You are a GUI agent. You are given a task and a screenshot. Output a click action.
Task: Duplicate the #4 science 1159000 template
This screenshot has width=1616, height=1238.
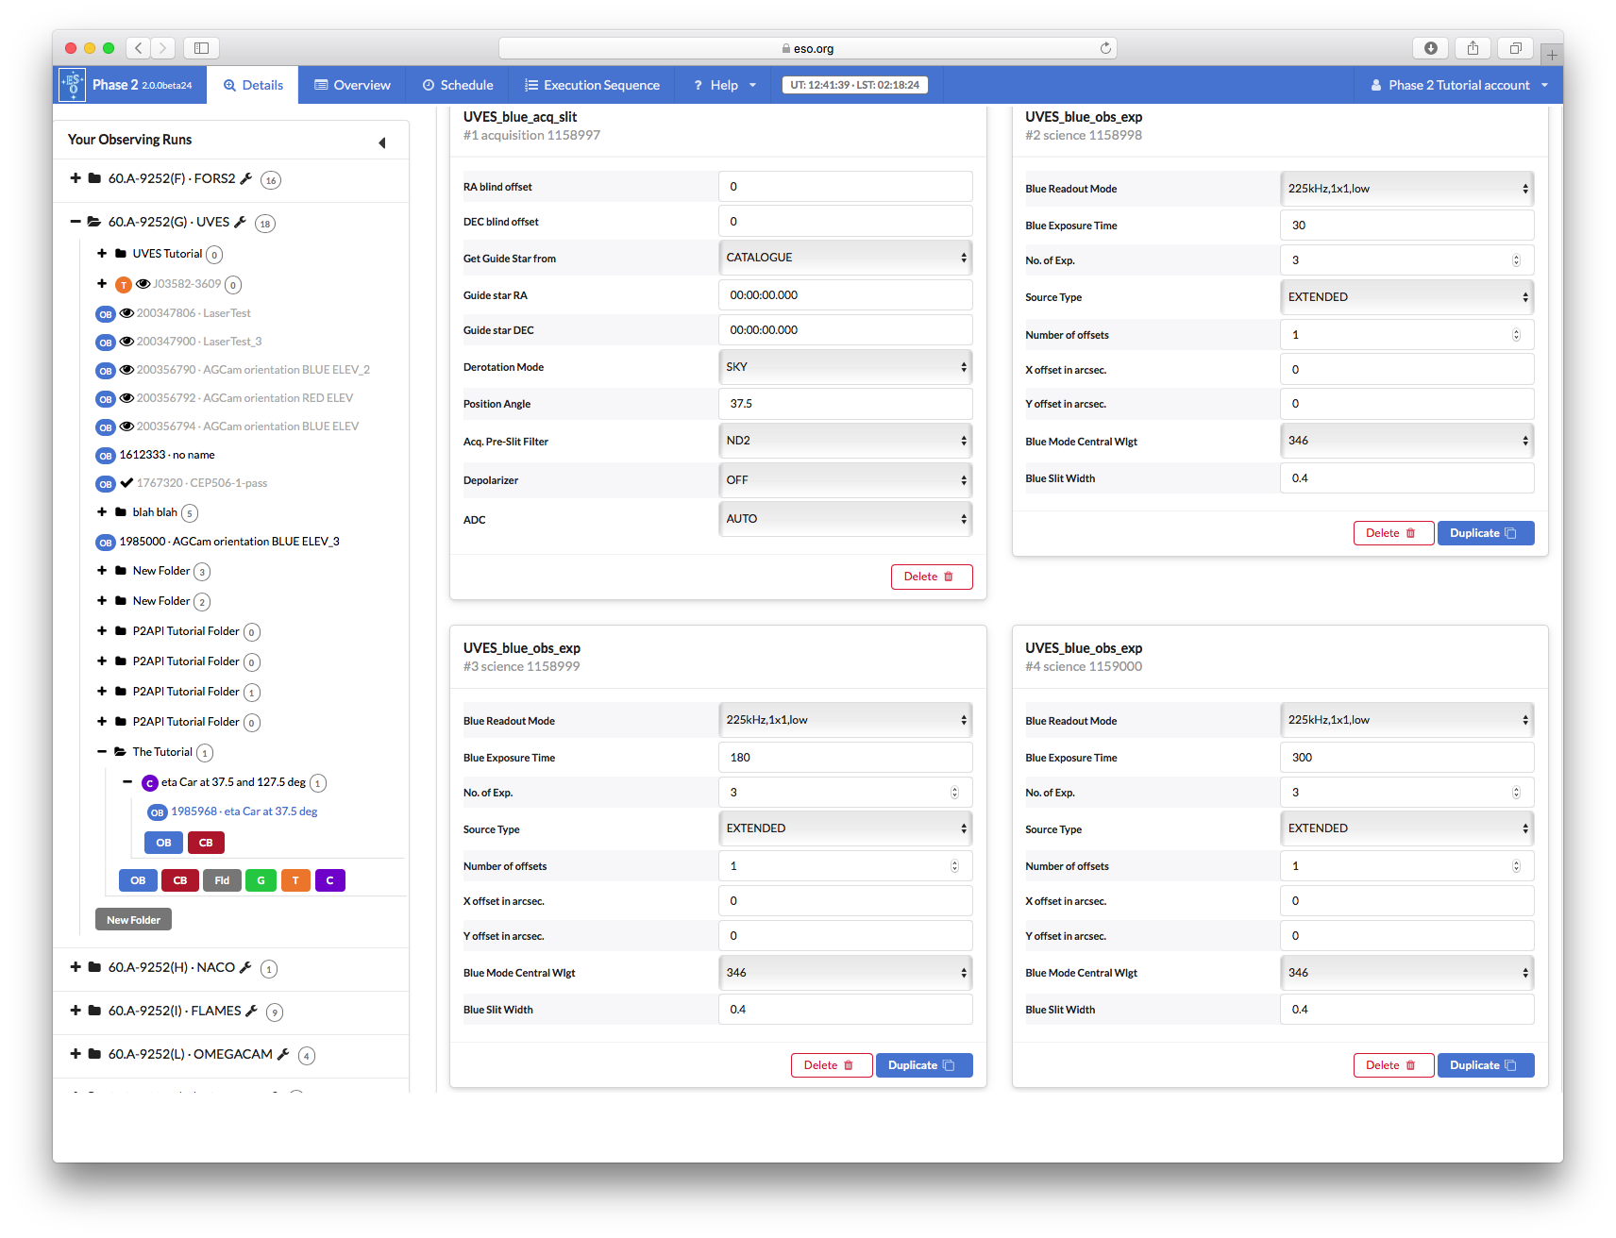1486,1065
